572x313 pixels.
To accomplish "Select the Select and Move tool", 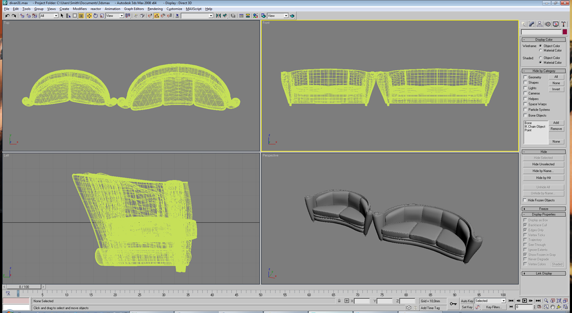I will (89, 16).
